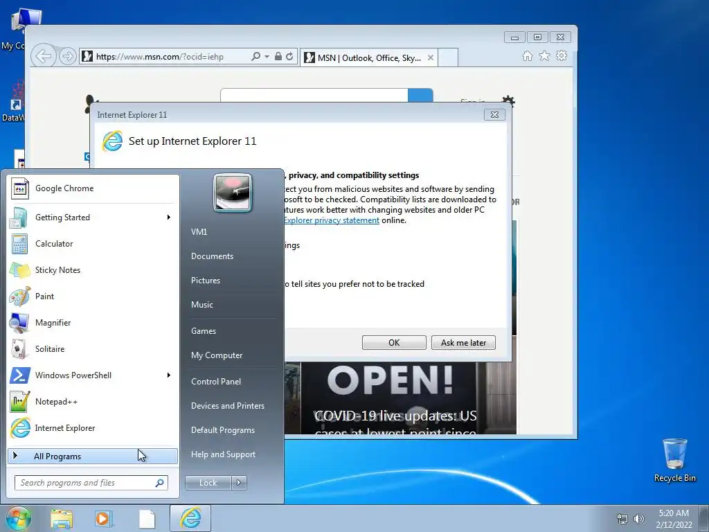Close the MSN tab
The width and height of the screenshot is (709, 532).
[x=431, y=57]
